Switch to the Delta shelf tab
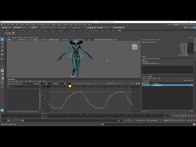The height and width of the screenshot is (147, 196). tap(119, 31)
